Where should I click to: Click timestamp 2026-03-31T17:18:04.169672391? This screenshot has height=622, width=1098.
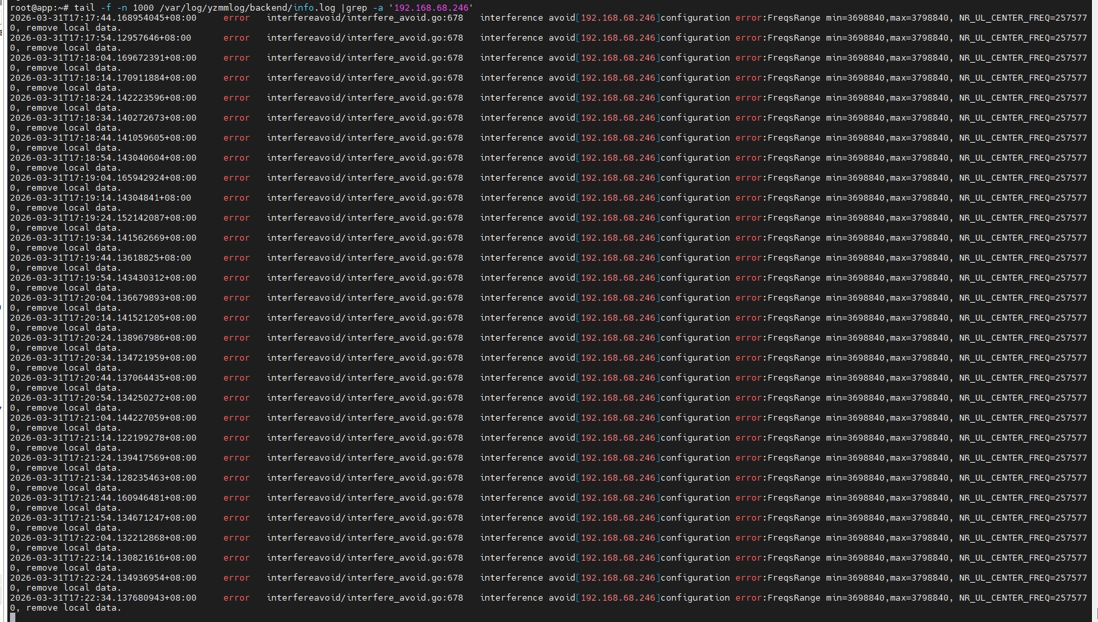point(103,58)
